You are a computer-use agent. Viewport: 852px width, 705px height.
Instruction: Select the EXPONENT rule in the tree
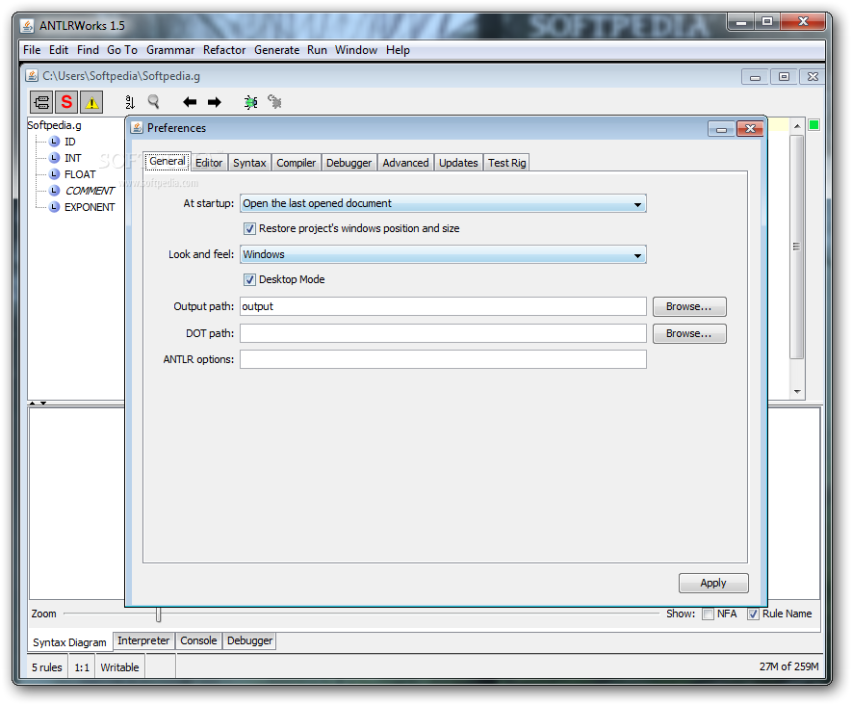[x=90, y=207]
